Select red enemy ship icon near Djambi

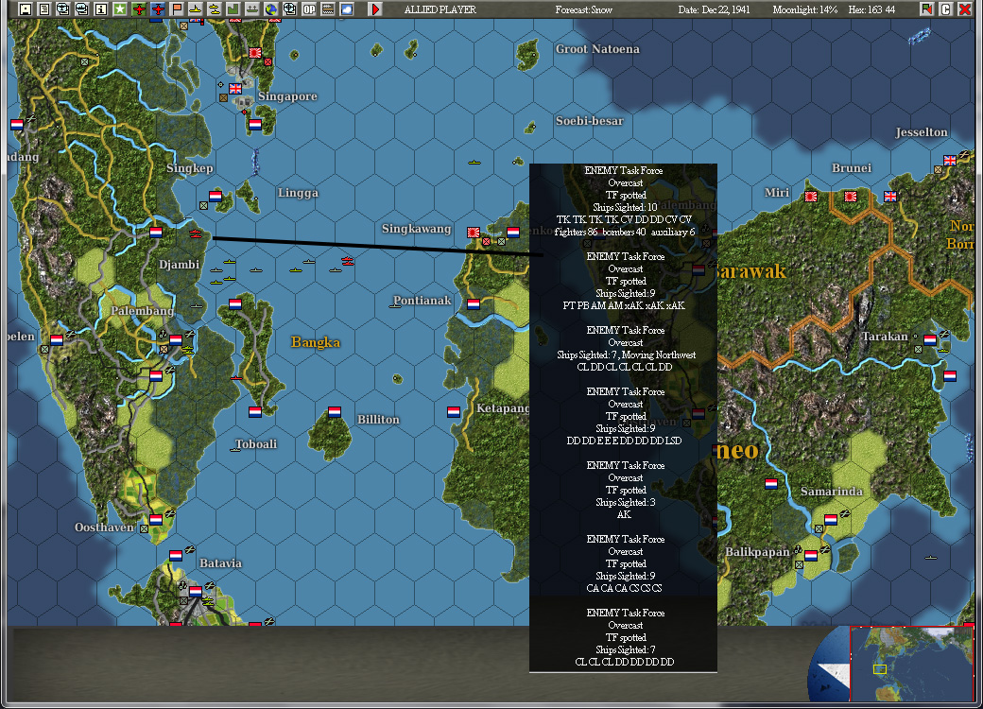pos(196,234)
